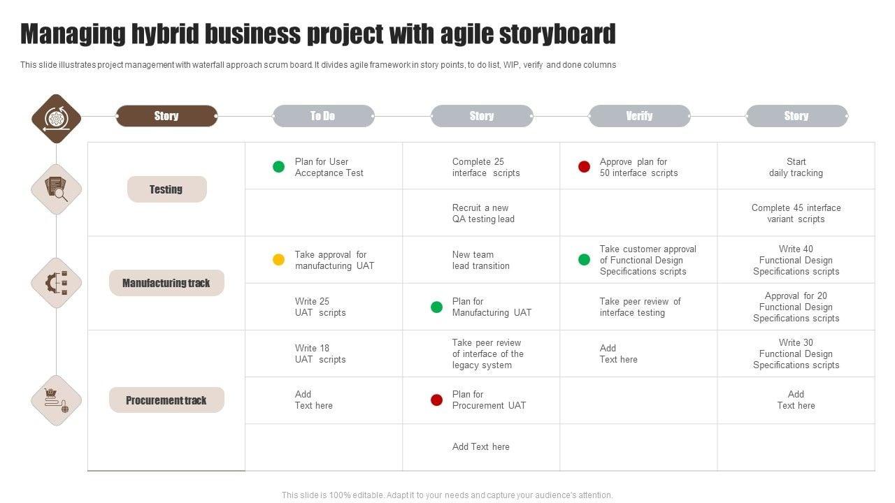This screenshot has height=503, width=895.
Task: Select the Manufacturing track label
Action: point(166,283)
